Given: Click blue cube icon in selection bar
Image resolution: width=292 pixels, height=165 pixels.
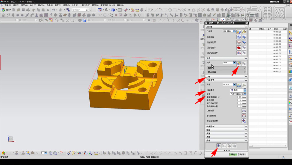Looking at the screenshot, I should click(85, 20).
